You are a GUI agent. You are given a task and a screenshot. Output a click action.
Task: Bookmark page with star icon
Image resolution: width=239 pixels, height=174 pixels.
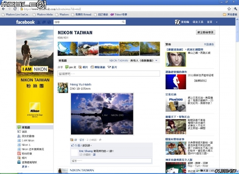[x=229, y=9]
